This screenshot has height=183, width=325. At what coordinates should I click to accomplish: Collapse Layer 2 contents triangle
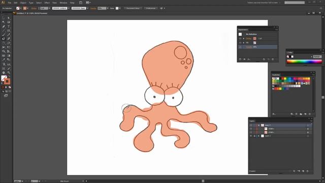click(x=258, y=125)
